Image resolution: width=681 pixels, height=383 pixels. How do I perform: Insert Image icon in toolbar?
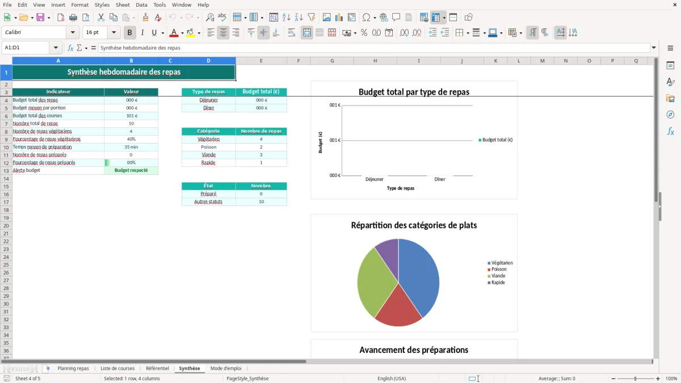point(326,18)
